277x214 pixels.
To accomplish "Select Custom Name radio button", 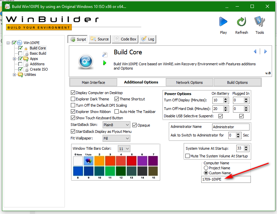I will pyautogui.click(x=206, y=173).
